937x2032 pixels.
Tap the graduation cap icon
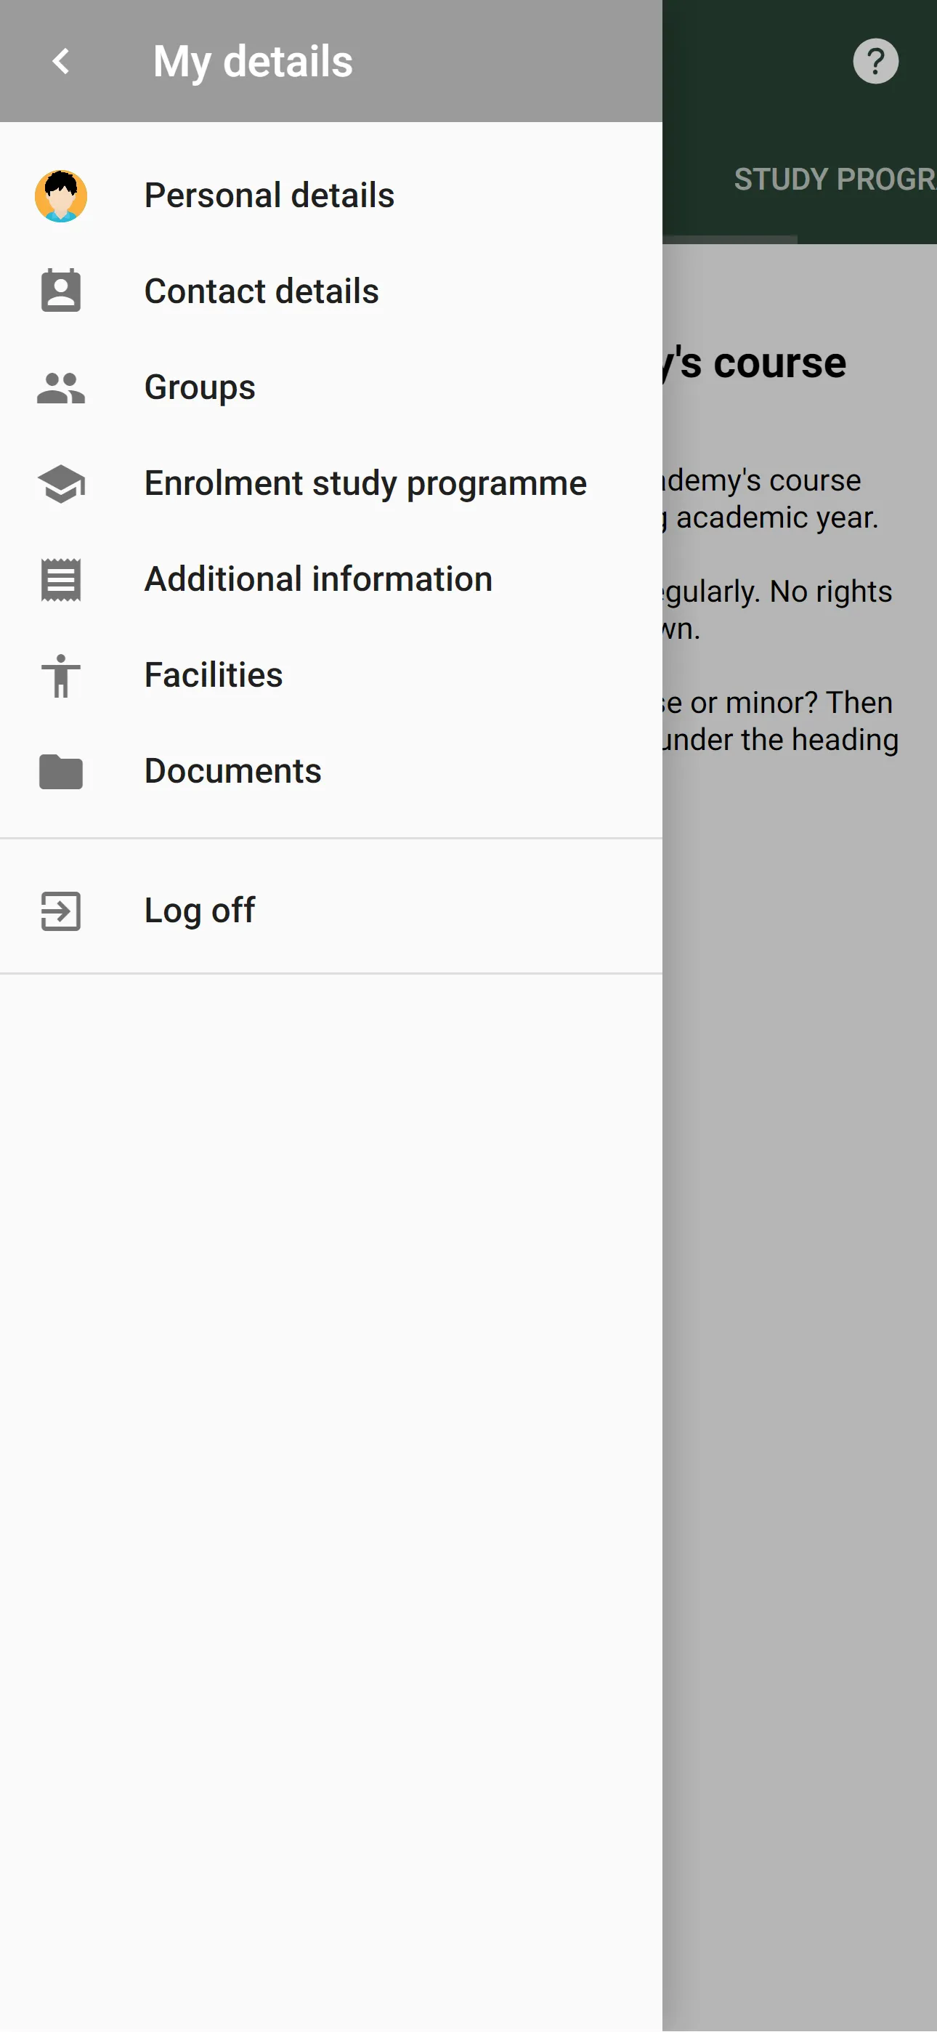tap(61, 483)
